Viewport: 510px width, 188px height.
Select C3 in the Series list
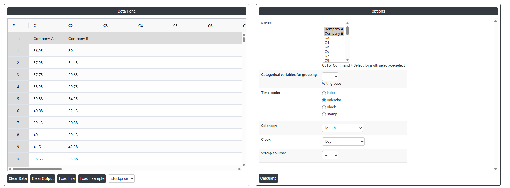(x=327, y=38)
